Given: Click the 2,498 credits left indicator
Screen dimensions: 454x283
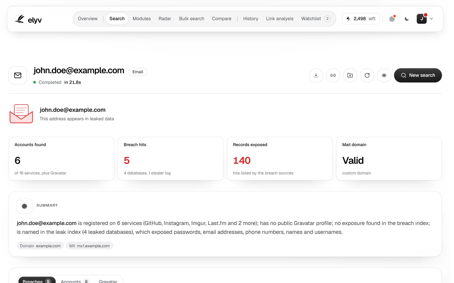Looking at the screenshot, I should (x=361, y=19).
